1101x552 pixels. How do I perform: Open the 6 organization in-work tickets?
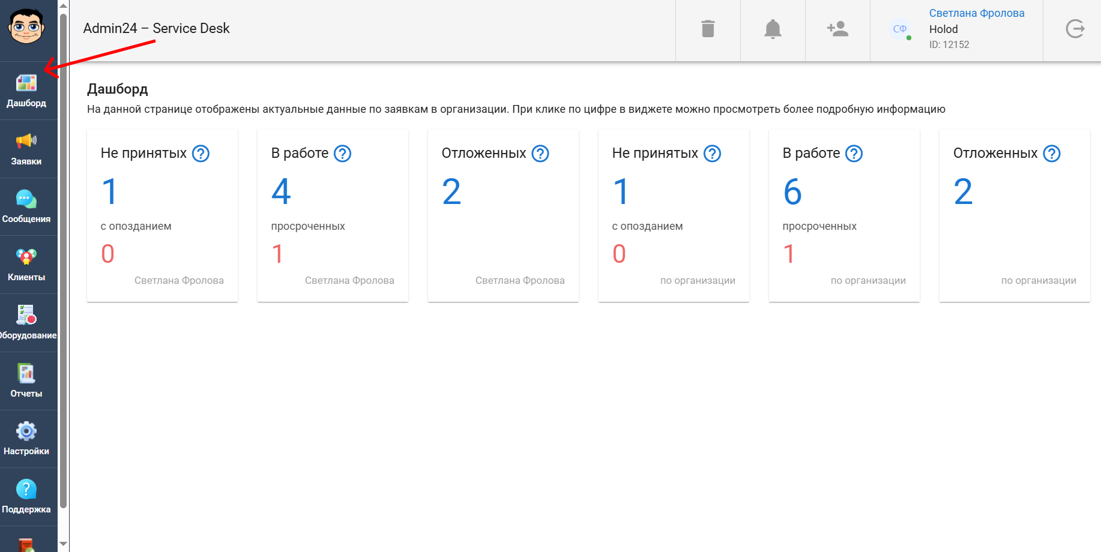tap(792, 192)
